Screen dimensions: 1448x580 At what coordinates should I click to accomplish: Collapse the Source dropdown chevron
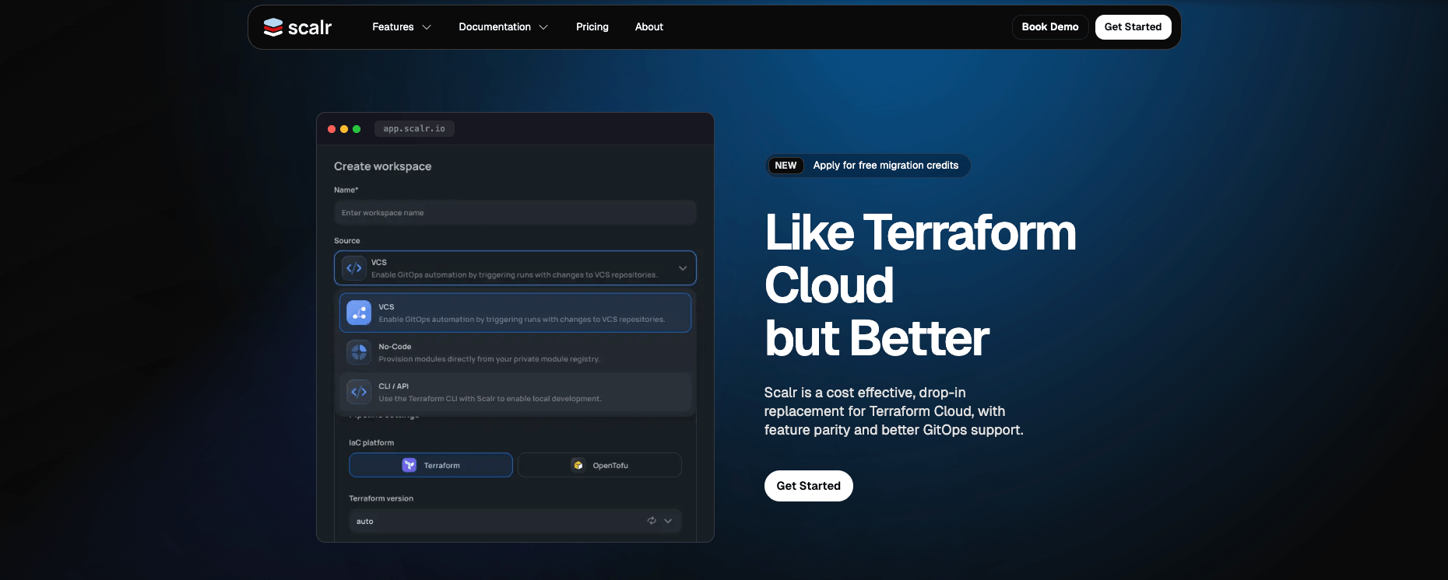tap(683, 268)
